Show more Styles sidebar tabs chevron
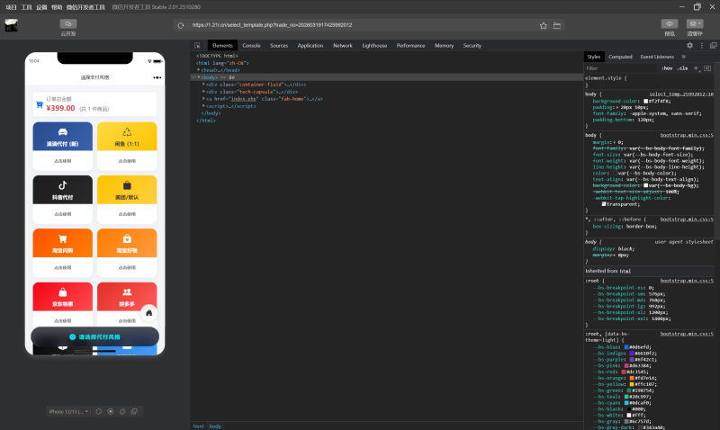 click(684, 57)
